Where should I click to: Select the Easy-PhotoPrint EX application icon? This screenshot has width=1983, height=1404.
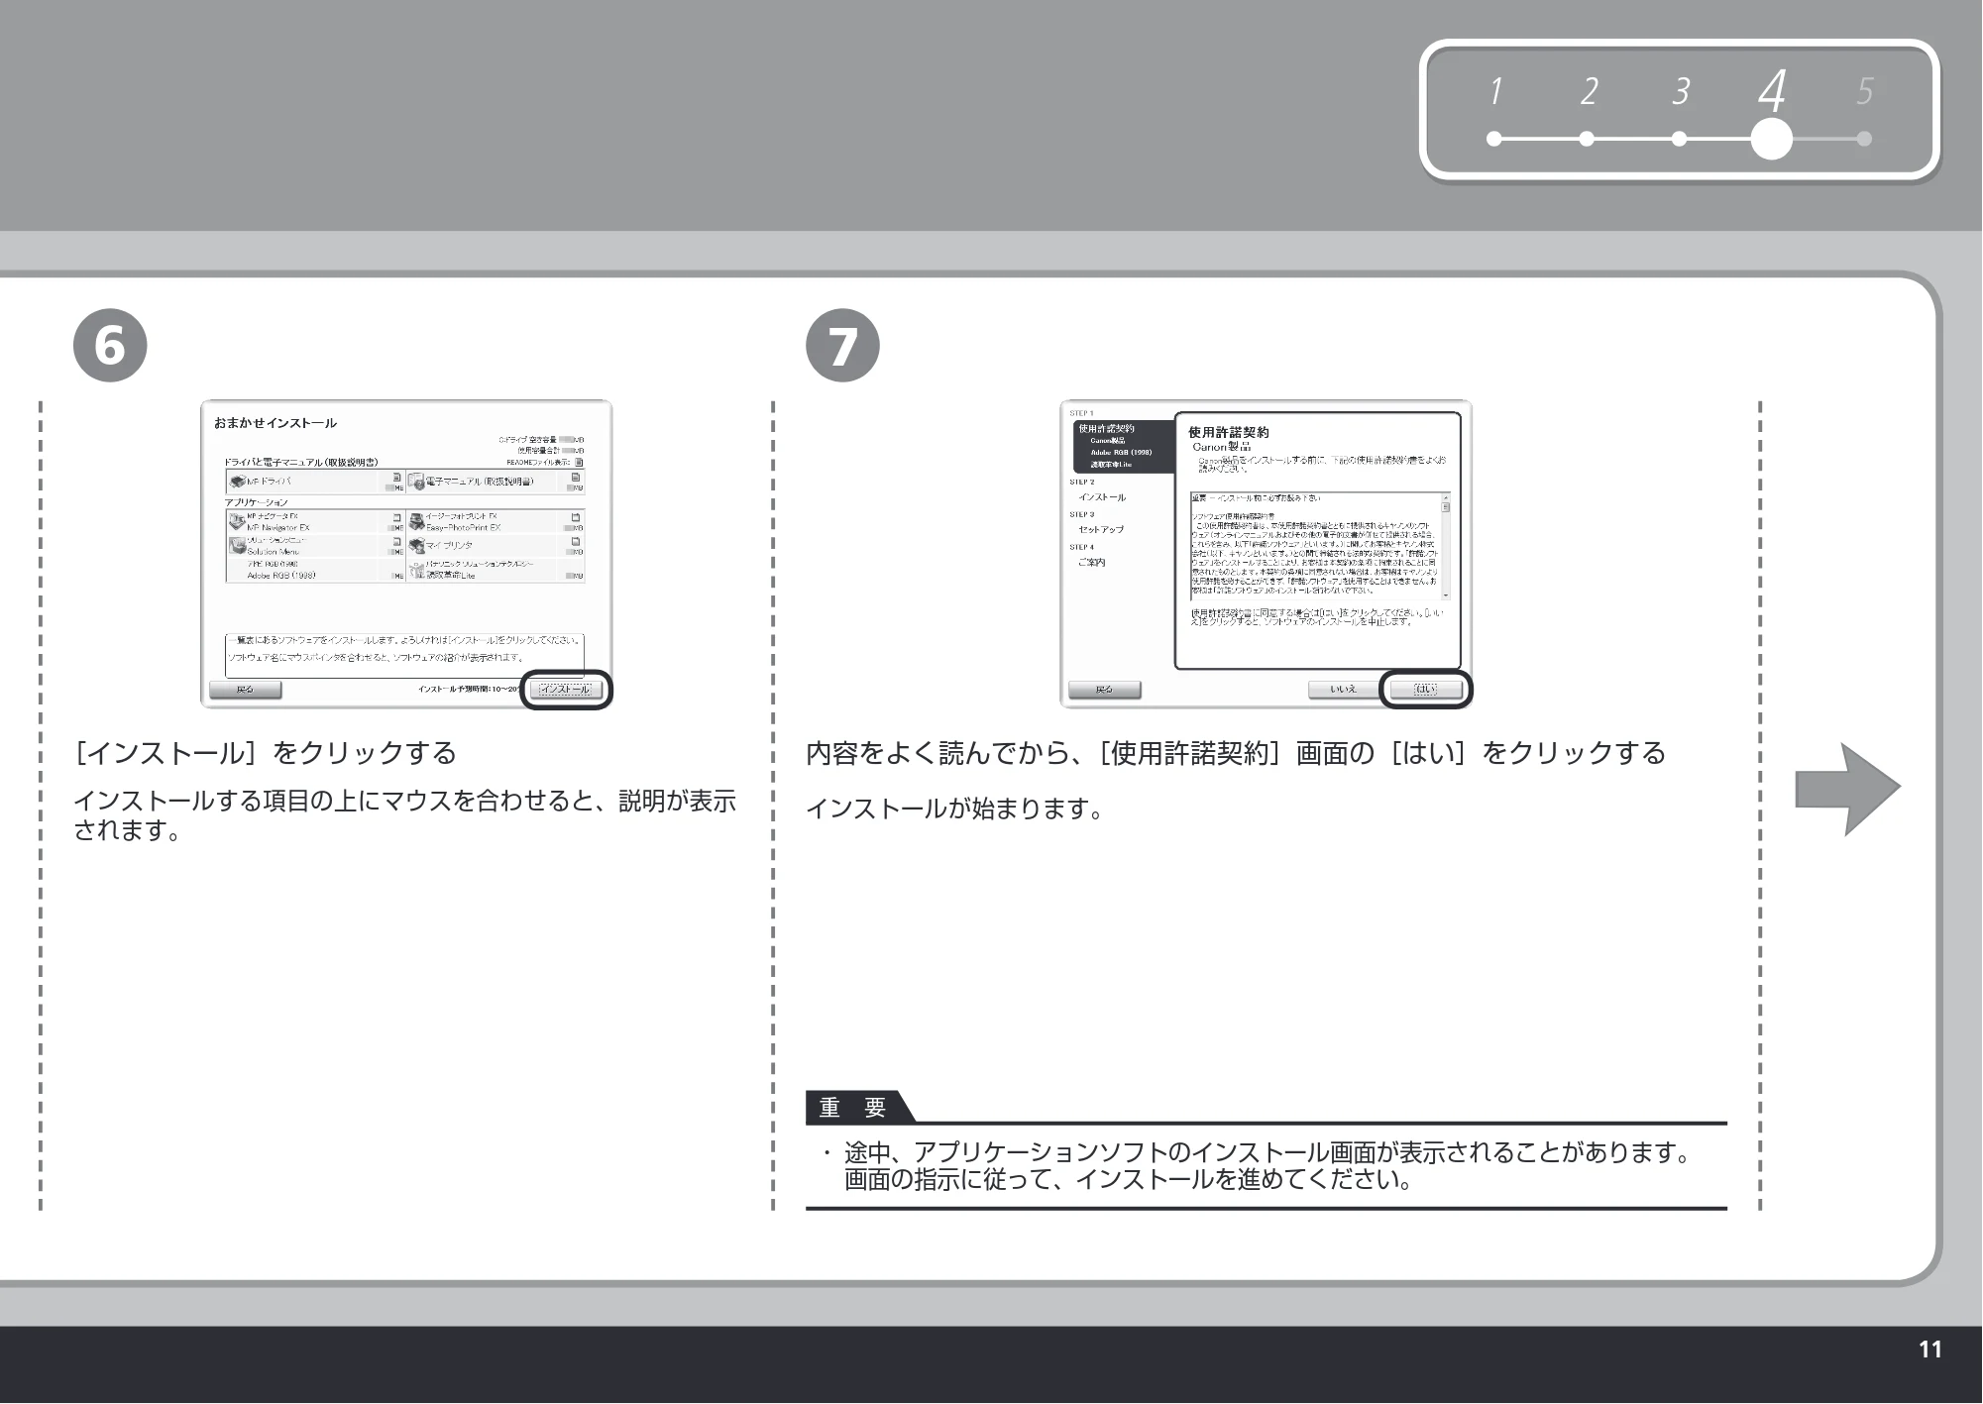click(x=416, y=521)
